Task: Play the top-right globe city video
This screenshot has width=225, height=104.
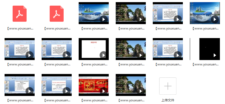Action: coord(215,19)
